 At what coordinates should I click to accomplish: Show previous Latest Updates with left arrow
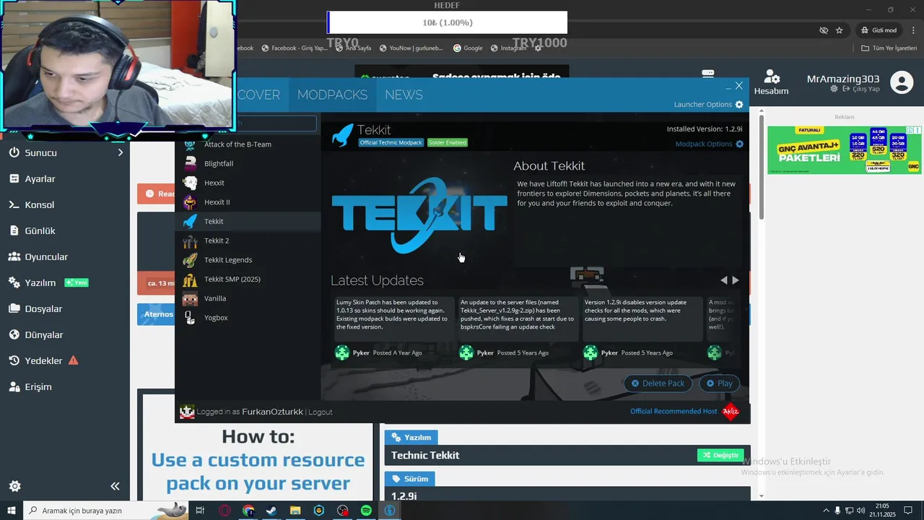coord(724,280)
